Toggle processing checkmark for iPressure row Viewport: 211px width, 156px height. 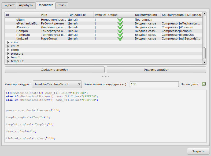(120, 27)
